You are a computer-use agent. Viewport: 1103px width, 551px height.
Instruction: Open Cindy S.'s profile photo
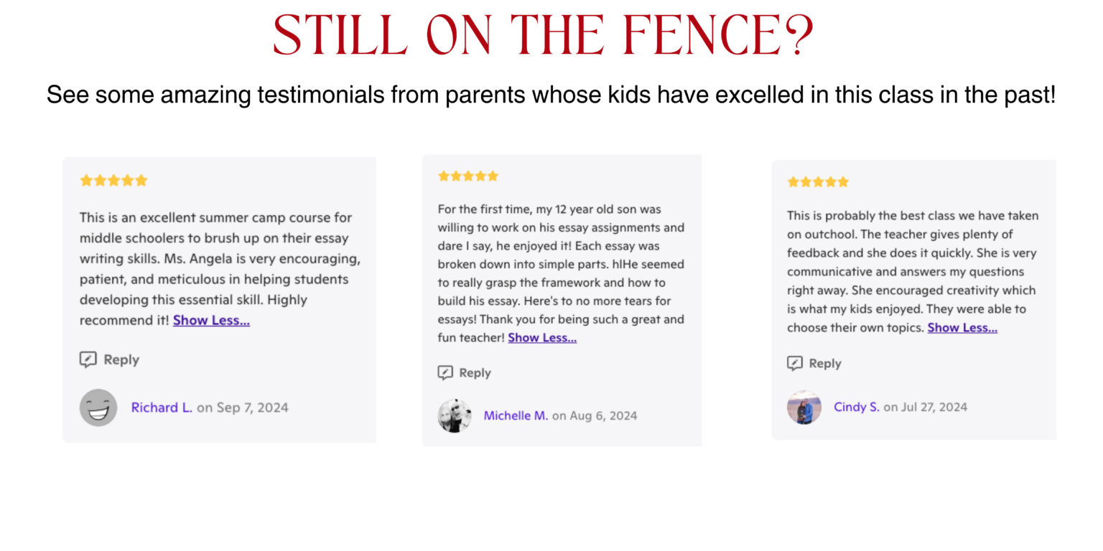804,408
